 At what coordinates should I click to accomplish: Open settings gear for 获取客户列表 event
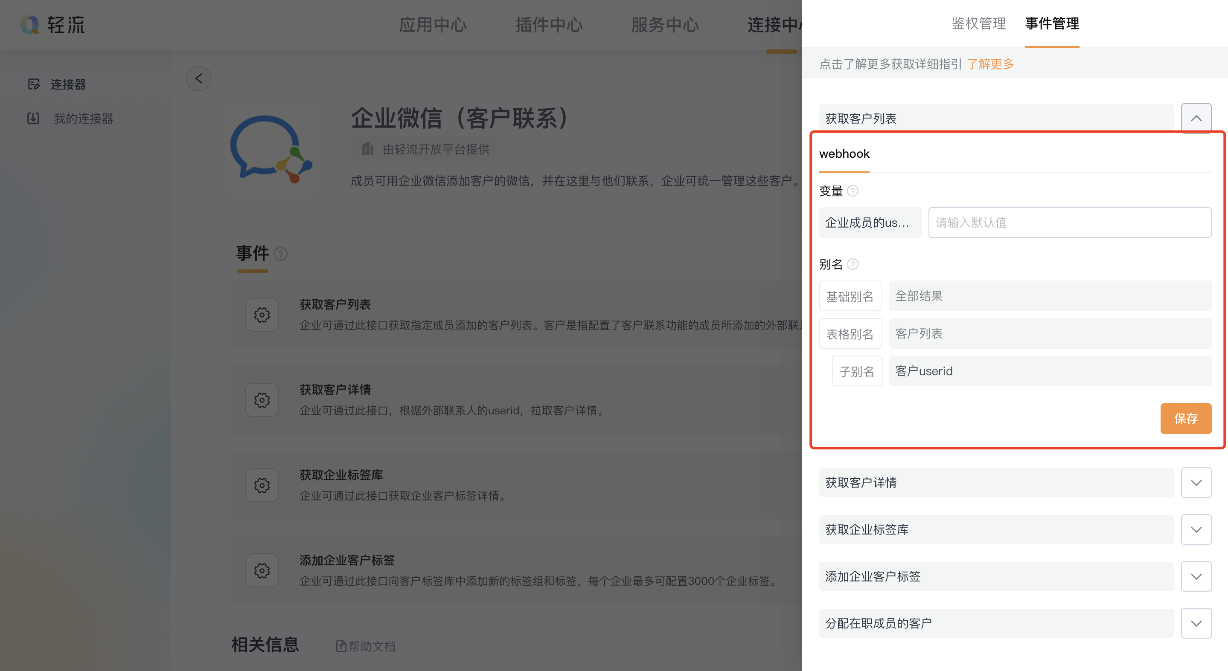[262, 315]
